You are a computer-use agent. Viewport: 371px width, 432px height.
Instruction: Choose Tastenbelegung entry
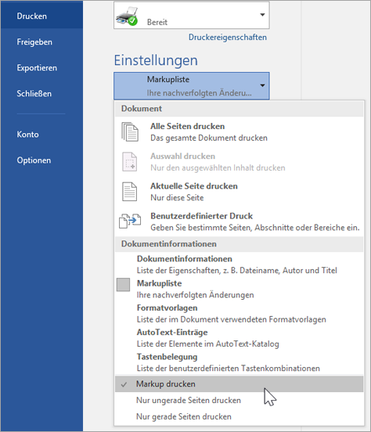[x=239, y=362]
